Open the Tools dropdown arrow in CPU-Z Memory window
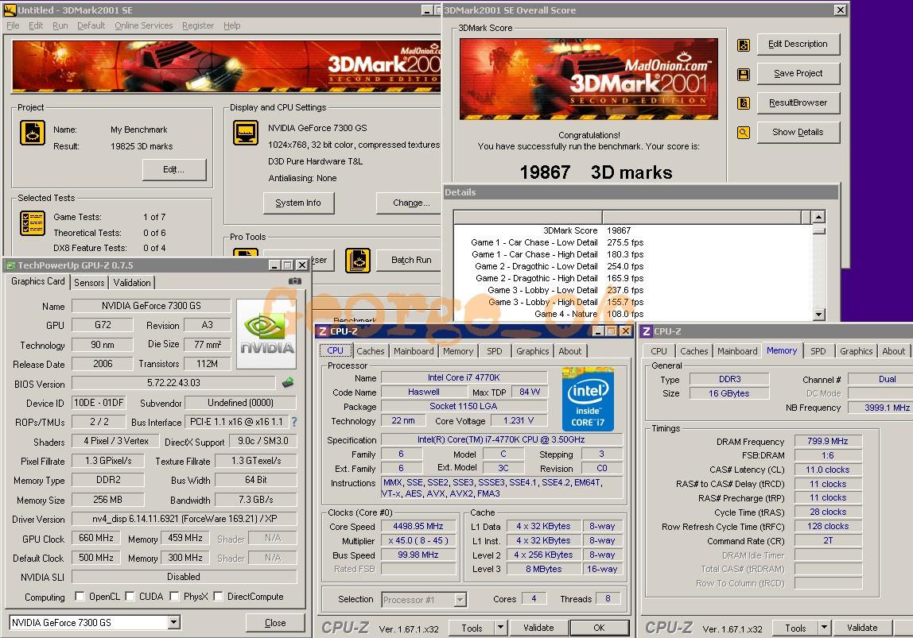Screen dimensions: 913x638 coord(824,628)
